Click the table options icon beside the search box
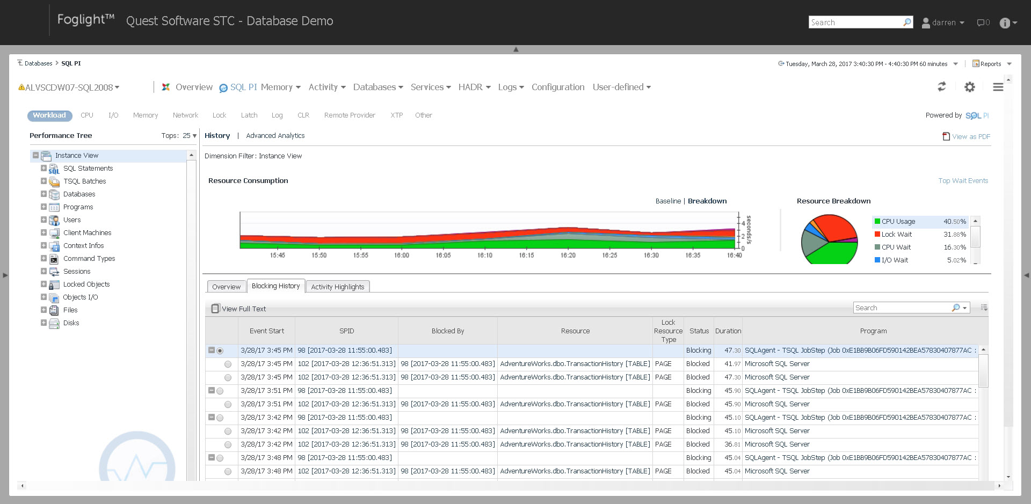 [x=985, y=308]
